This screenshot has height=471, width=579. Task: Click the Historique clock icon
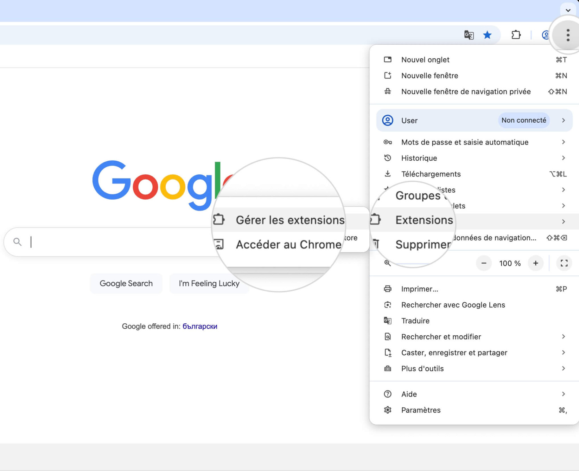coord(388,158)
